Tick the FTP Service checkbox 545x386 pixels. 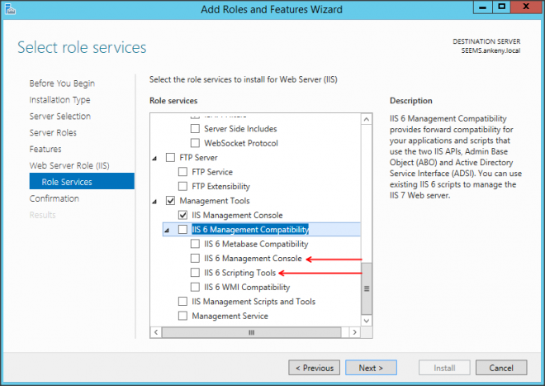(x=183, y=172)
